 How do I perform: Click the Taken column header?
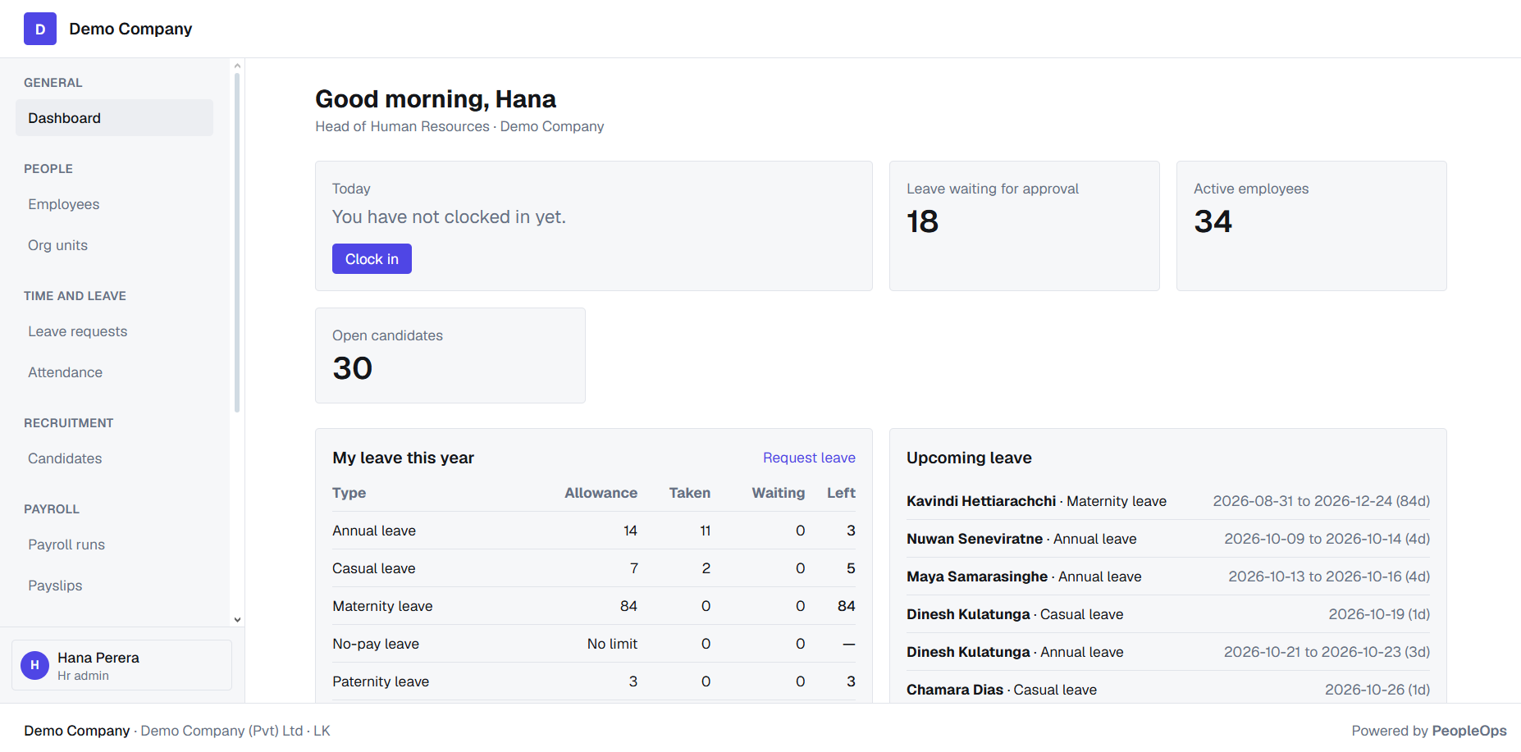coord(689,493)
